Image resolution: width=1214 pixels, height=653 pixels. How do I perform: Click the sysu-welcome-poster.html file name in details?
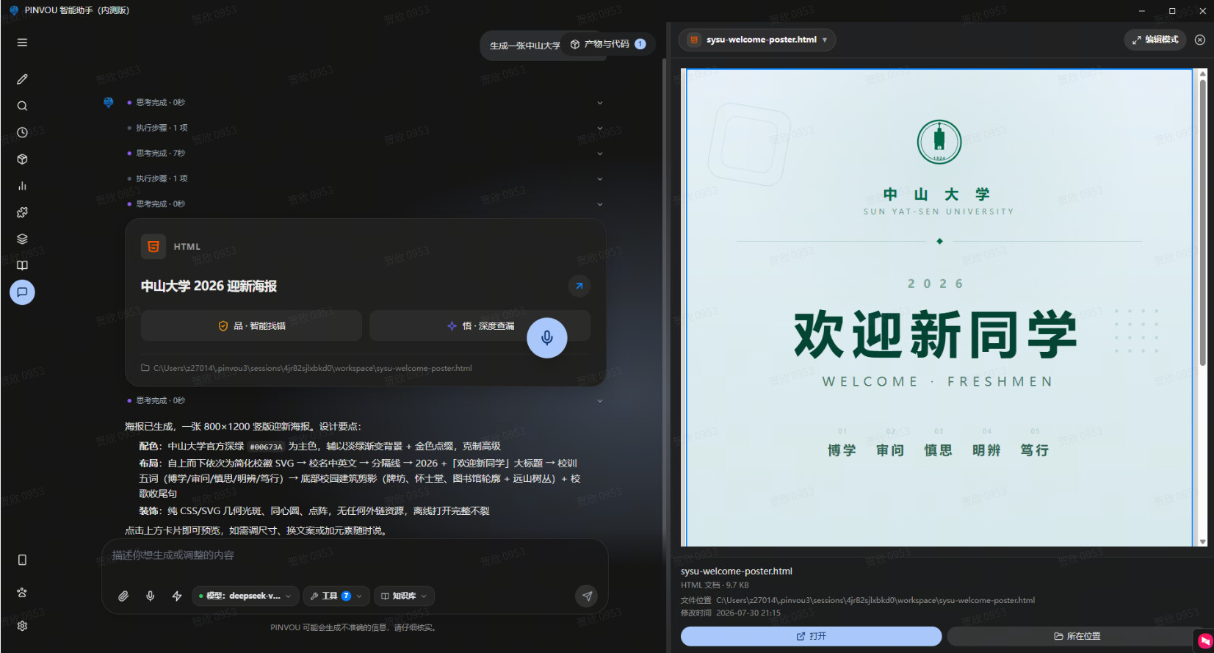(737, 571)
